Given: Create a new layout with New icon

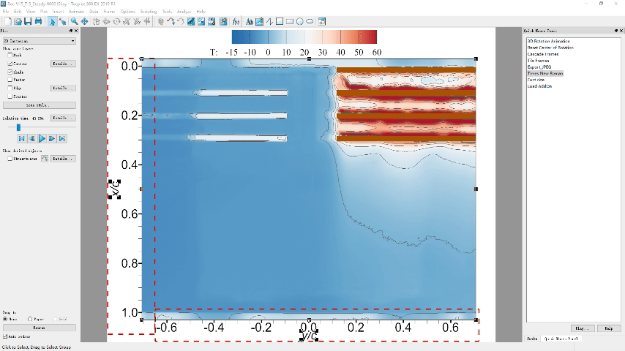Looking at the screenshot, I should pyautogui.click(x=7, y=21).
